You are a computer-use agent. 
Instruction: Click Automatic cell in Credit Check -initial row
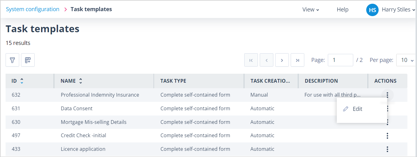click(262, 136)
